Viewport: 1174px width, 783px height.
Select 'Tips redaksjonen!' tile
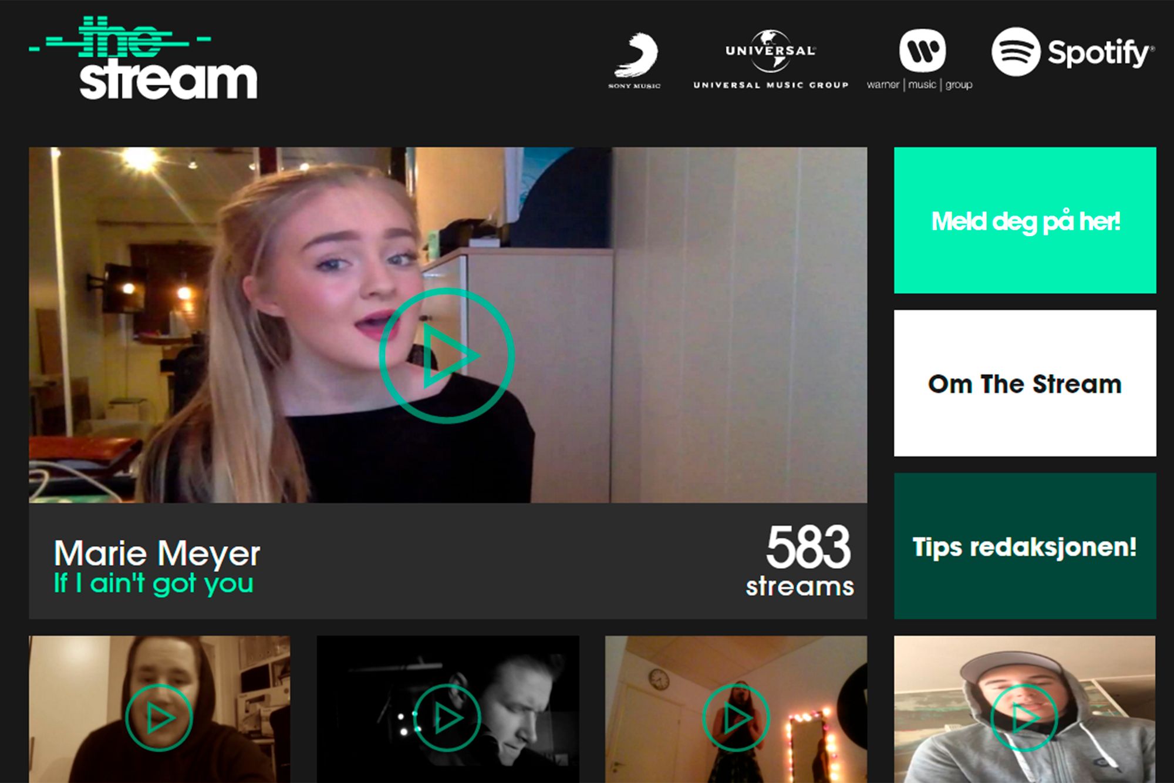pyautogui.click(x=1025, y=546)
